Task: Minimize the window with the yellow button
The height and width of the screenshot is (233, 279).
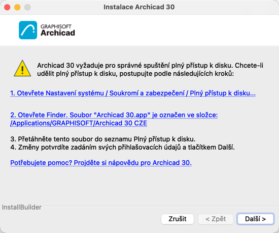Action: [17, 7]
